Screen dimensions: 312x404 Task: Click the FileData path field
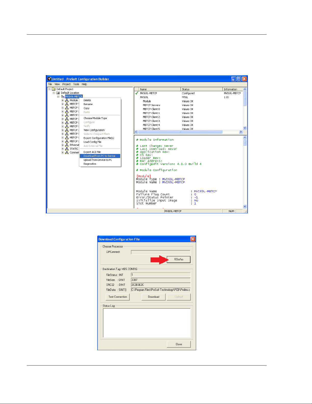(160, 290)
